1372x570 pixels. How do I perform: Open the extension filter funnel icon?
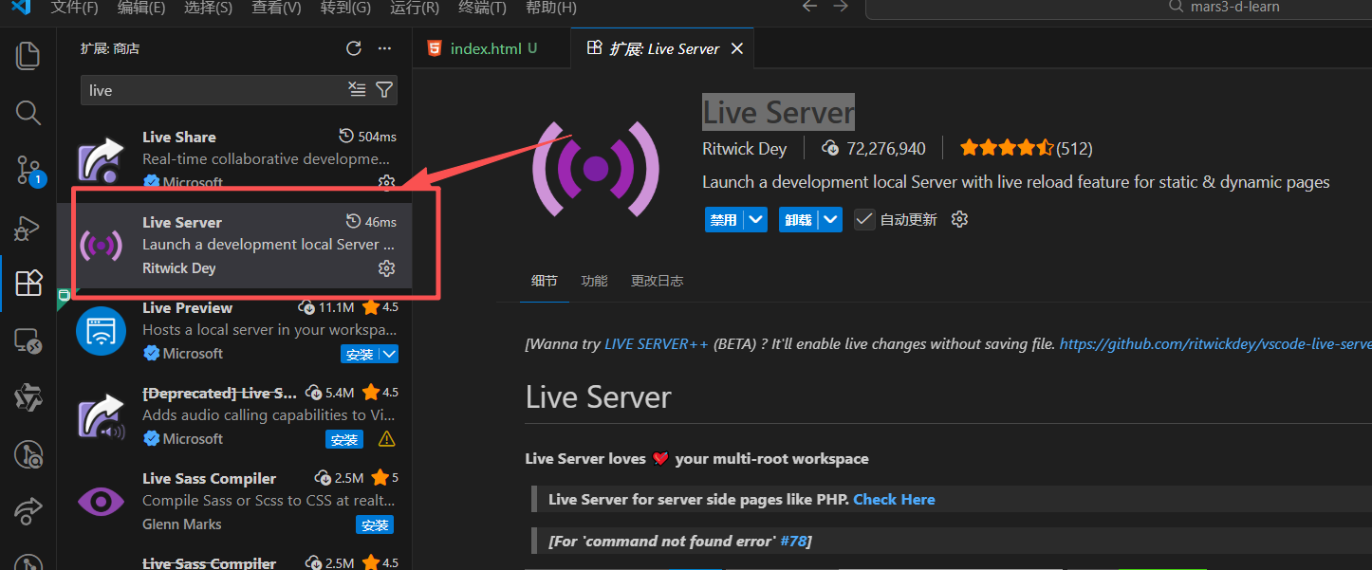tap(383, 89)
